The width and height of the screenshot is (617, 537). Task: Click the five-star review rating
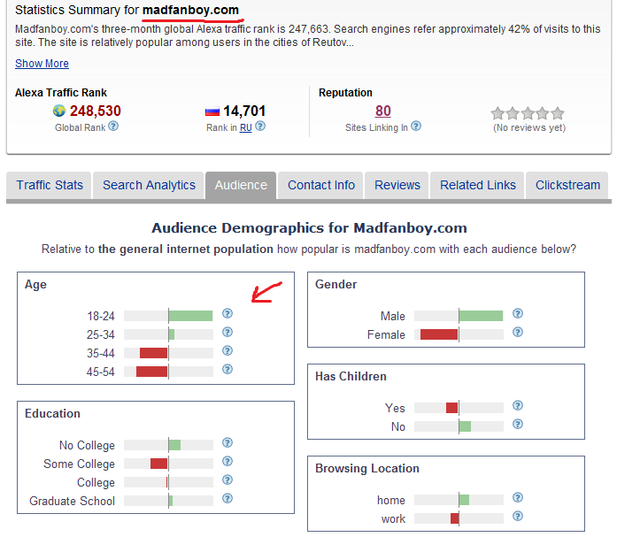pyautogui.click(x=528, y=113)
